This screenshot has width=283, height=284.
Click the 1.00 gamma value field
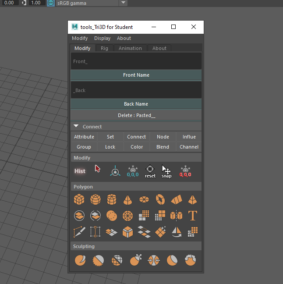[x=37, y=3]
